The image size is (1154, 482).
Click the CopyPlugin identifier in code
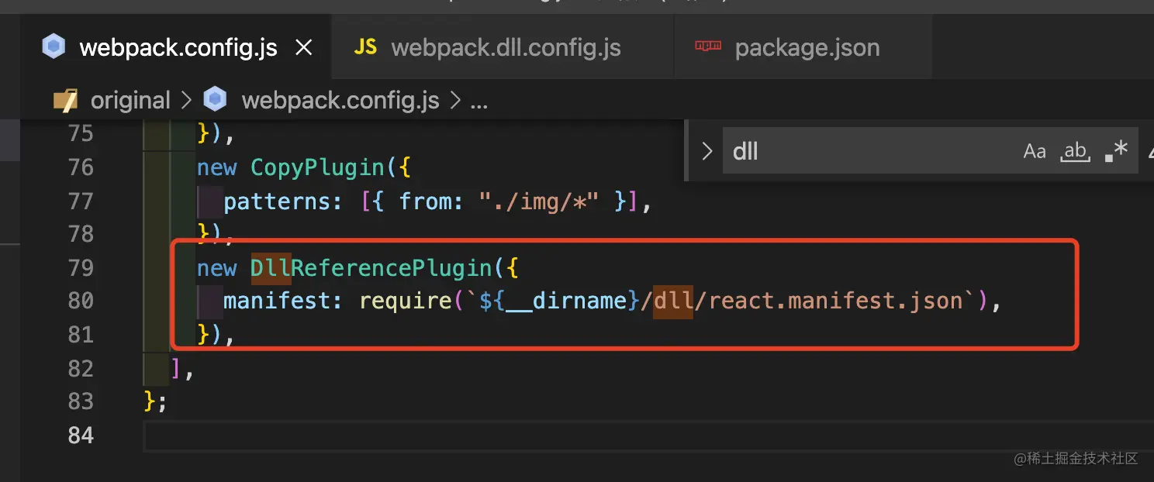pos(317,167)
